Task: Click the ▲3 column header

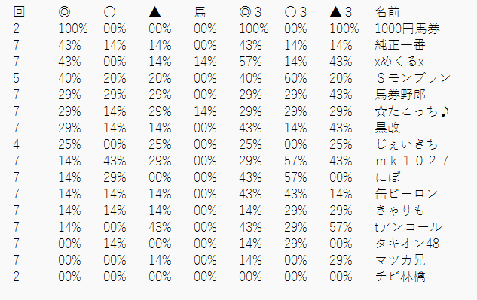Action: 341,12
